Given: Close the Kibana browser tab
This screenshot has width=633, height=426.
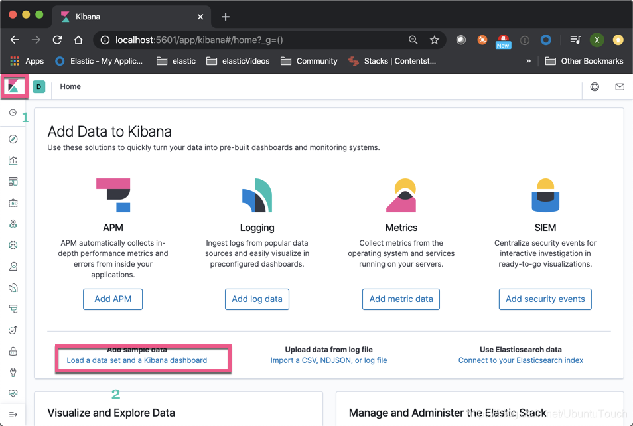Looking at the screenshot, I should tap(200, 17).
